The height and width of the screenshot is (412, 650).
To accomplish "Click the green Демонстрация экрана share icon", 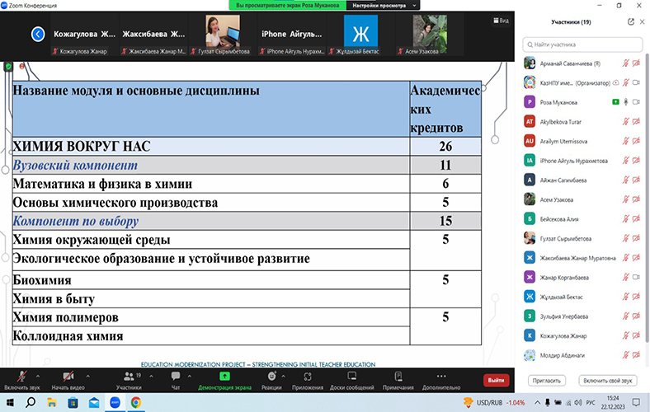I will click(x=224, y=375).
